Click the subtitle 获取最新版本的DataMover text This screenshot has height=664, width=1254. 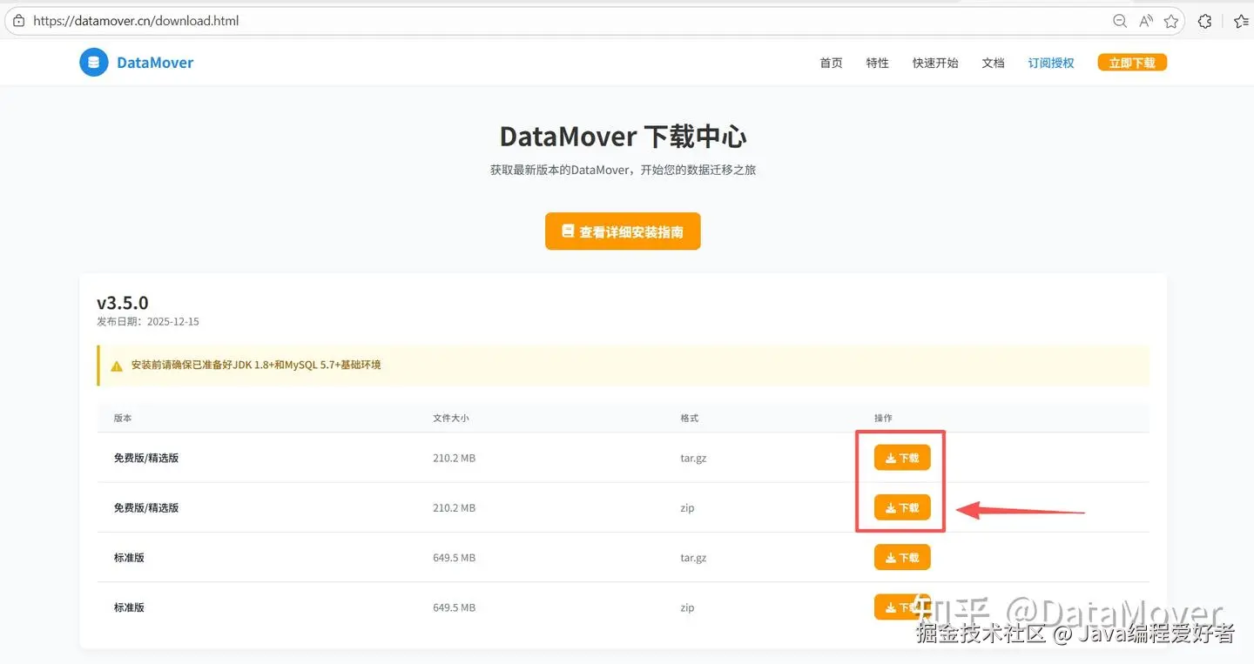pos(623,170)
